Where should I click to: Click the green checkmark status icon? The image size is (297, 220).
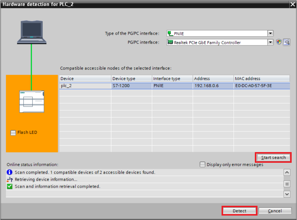click(x=10, y=186)
